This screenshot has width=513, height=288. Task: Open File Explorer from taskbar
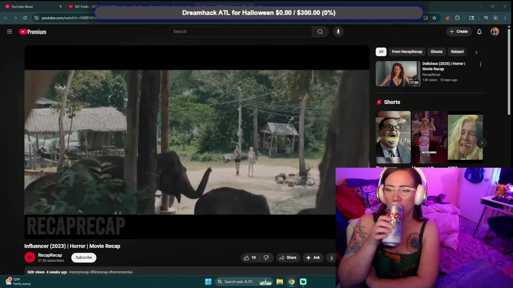pos(280,282)
